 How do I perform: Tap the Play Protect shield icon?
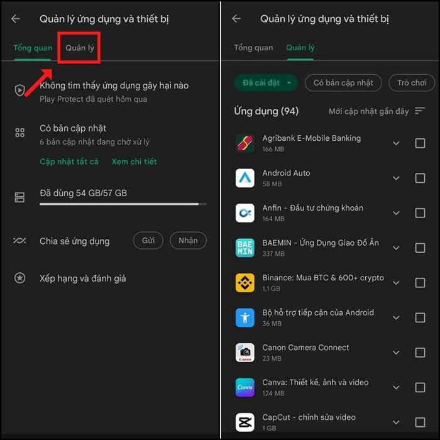tap(20, 91)
